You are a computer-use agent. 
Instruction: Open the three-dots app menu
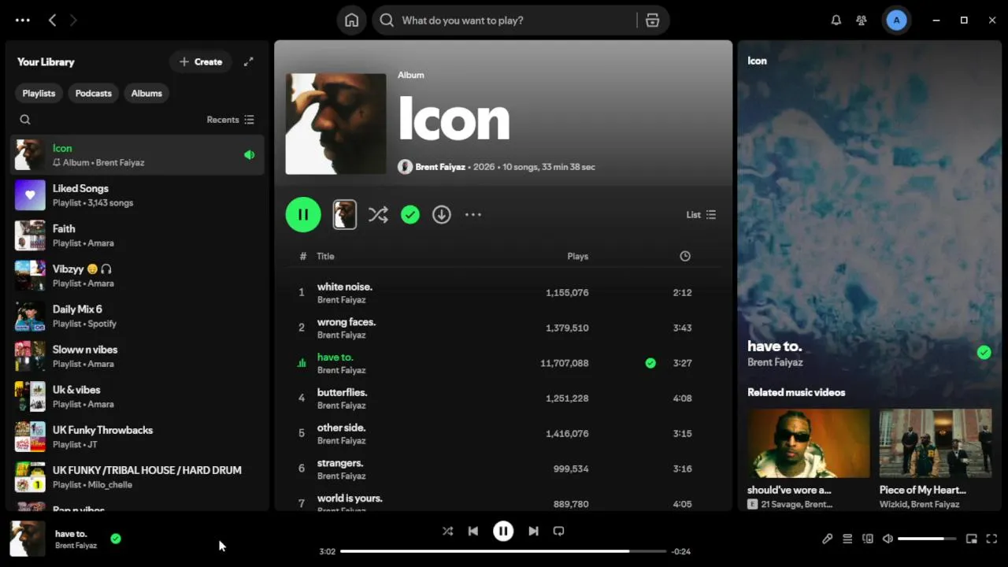(x=23, y=20)
